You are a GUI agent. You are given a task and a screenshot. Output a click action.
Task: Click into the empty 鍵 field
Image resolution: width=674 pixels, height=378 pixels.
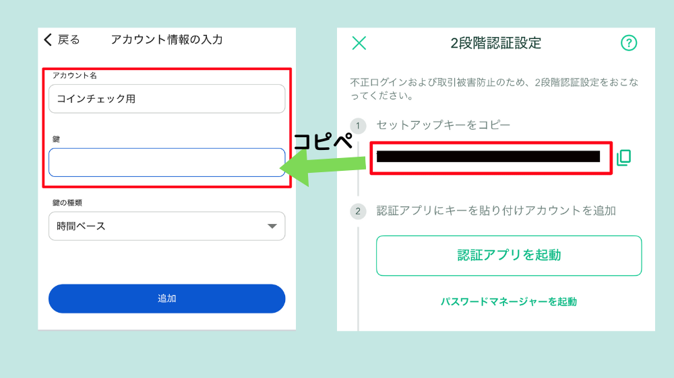point(166,162)
